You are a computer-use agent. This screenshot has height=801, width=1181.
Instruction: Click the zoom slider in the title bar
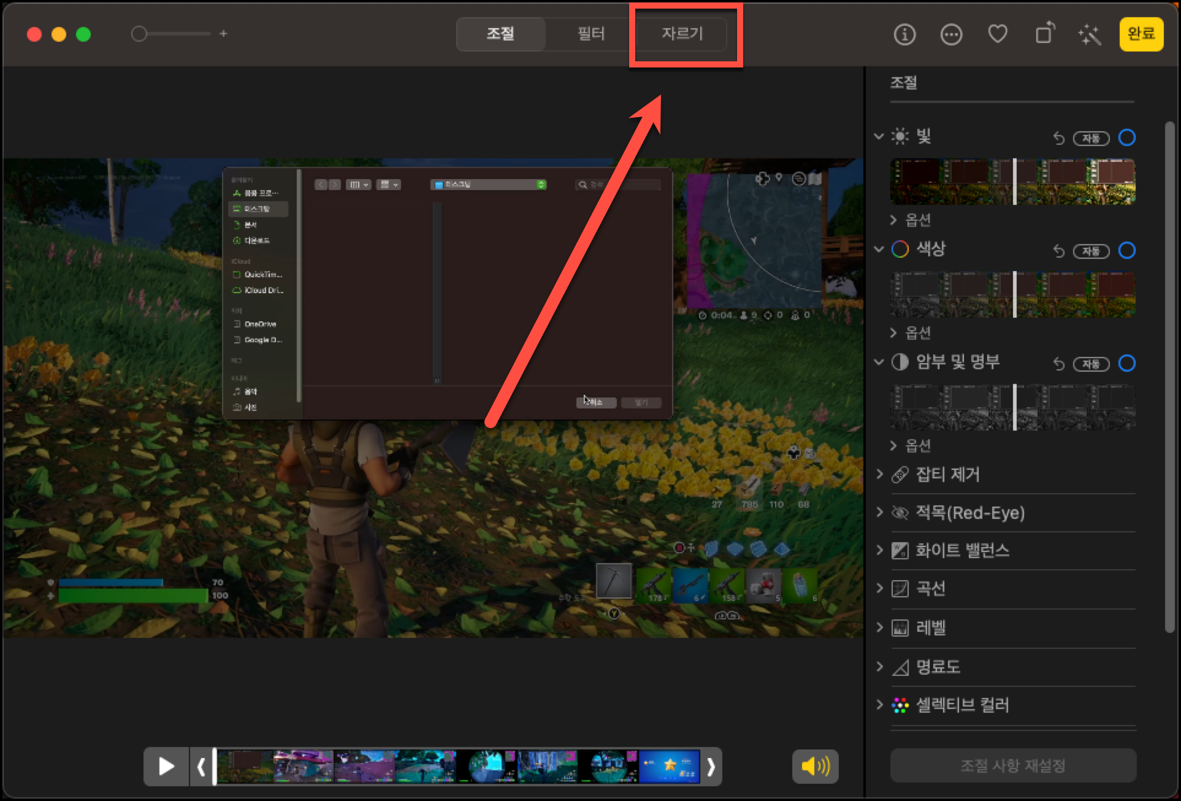pos(171,34)
